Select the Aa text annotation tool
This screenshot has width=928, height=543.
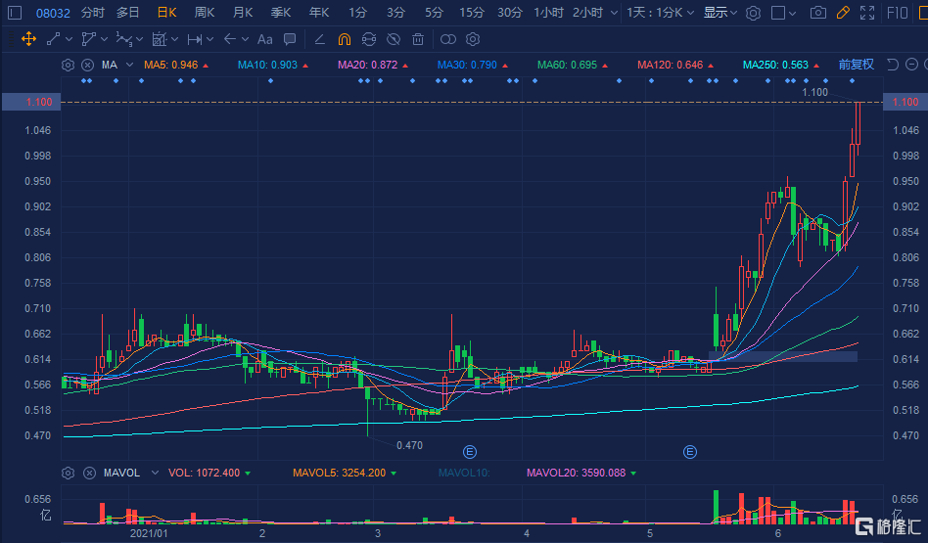coord(264,39)
